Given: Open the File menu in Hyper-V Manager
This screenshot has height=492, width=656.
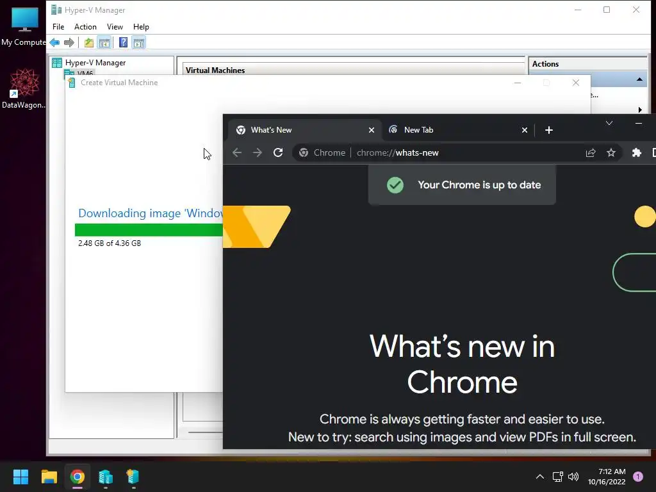Looking at the screenshot, I should tap(58, 27).
